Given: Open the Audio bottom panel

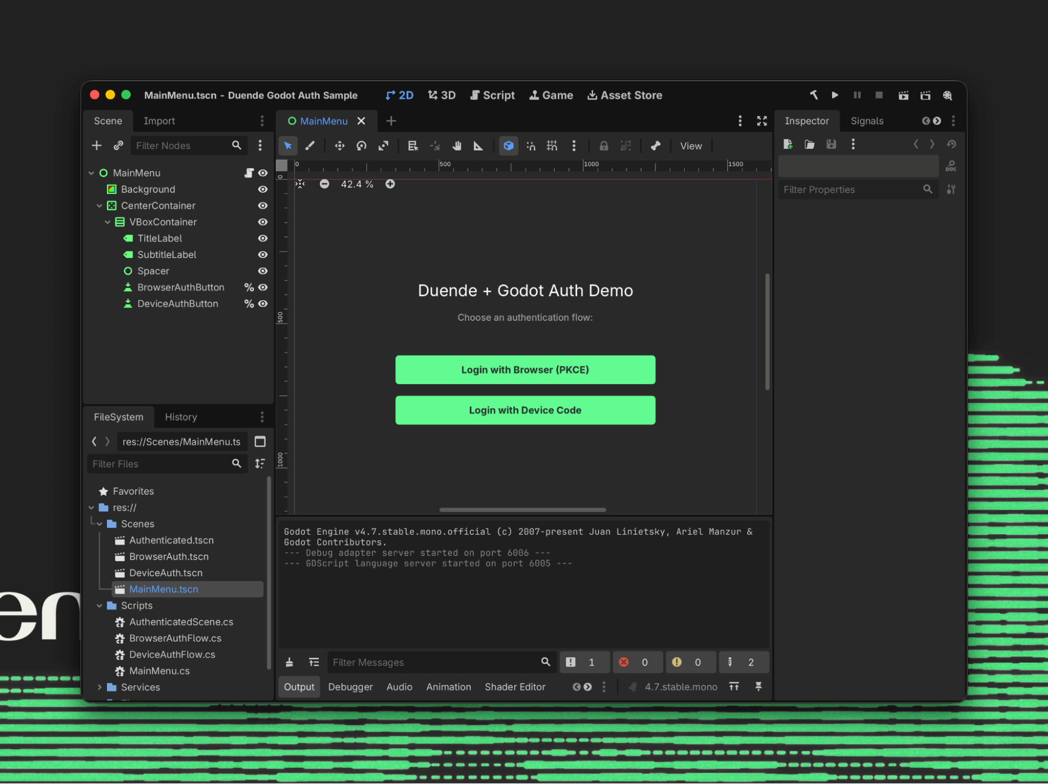Looking at the screenshot, I should (x=399, y=687).
